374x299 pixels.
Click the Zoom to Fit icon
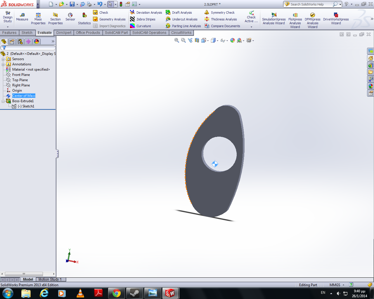pos(177,41)
